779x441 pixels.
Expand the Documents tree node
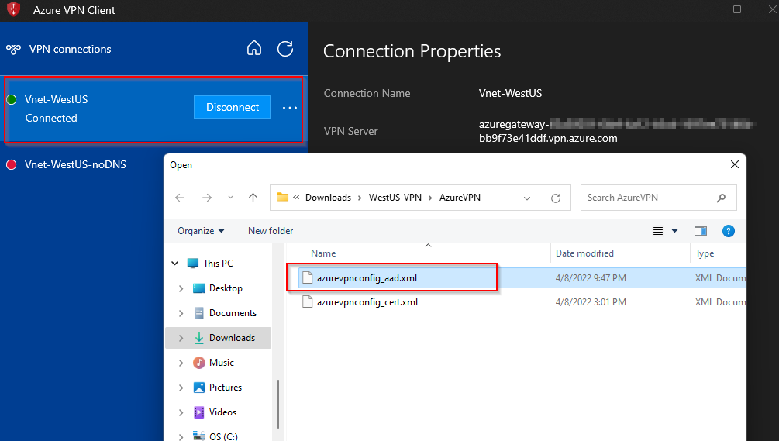tap(181, 313)
